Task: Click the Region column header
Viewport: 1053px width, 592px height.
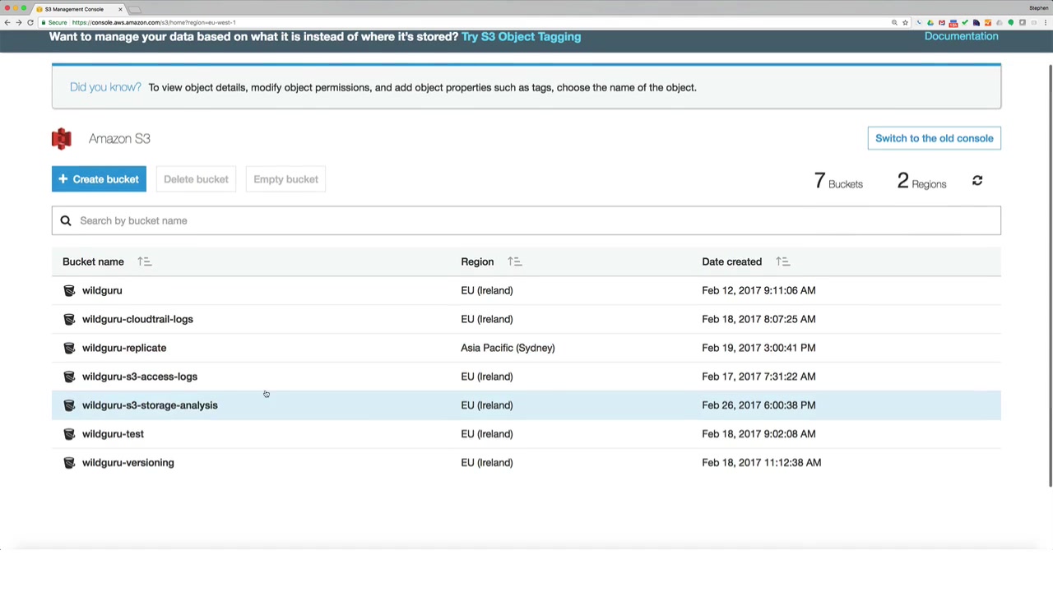Action: [477, 261]
